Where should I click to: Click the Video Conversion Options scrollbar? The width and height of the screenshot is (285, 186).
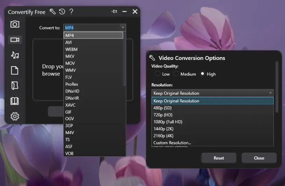(277, 87)
